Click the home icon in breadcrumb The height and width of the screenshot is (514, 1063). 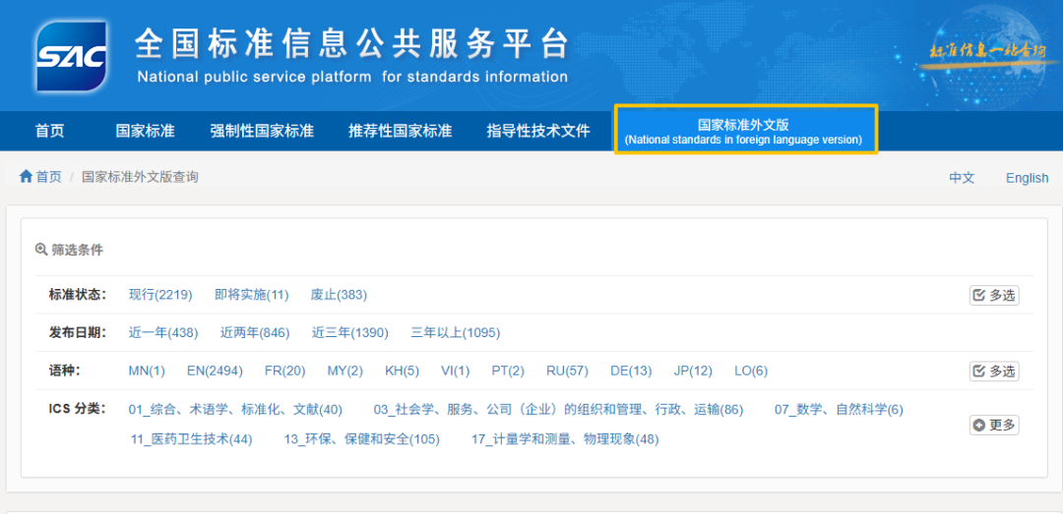click(x=26, y=176)
